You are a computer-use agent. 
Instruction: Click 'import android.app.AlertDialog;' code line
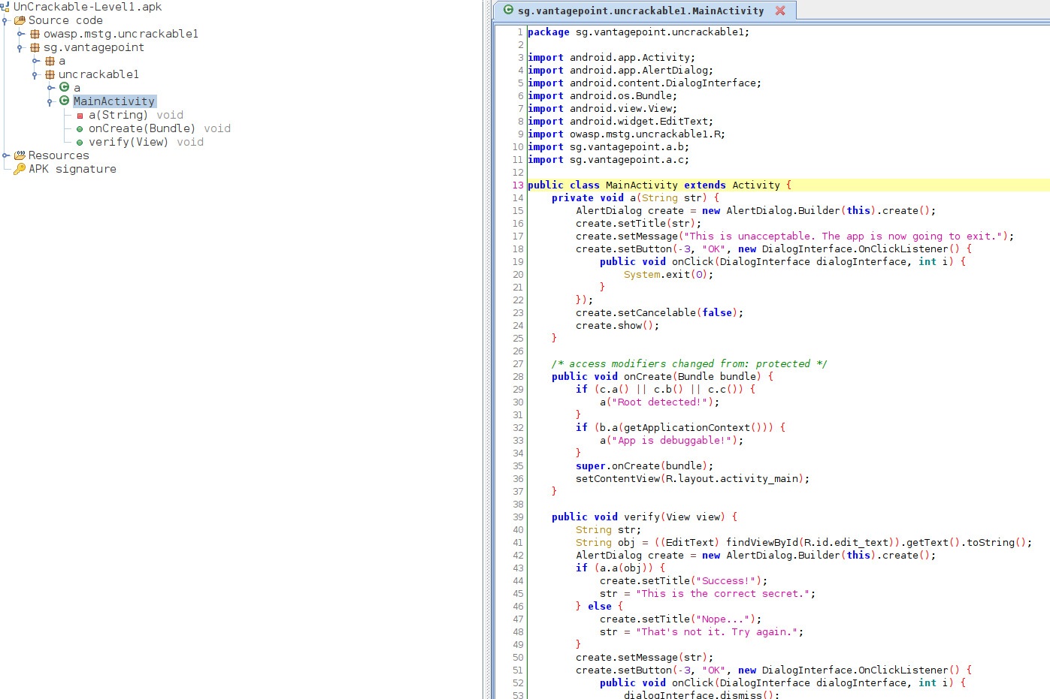(620, 70)
